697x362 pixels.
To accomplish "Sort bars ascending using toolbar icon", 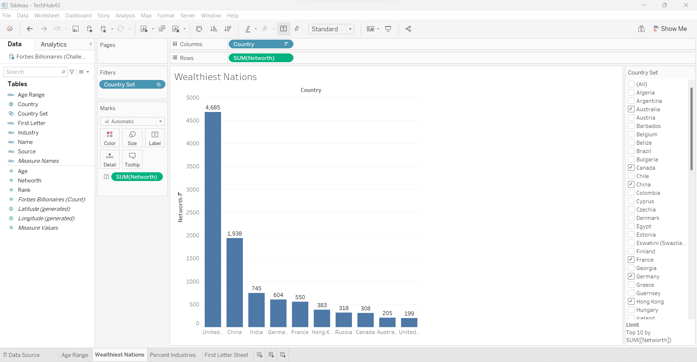I will click(x=214, y=29).
